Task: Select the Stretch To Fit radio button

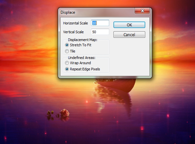Action: (x=67, y=45)
